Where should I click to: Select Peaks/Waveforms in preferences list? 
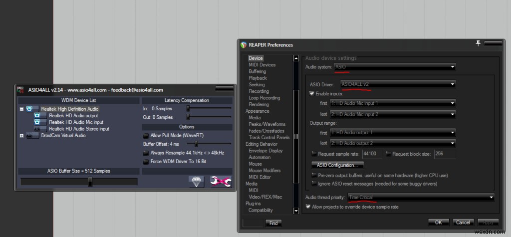(x=267, y=124)
